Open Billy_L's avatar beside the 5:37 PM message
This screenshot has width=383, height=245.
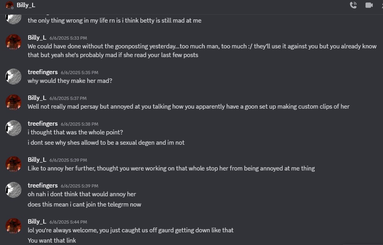tap(13, 102)
